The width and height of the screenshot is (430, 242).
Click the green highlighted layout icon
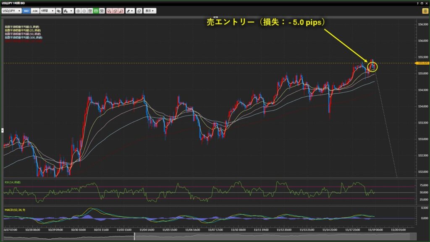pos(96,11)
